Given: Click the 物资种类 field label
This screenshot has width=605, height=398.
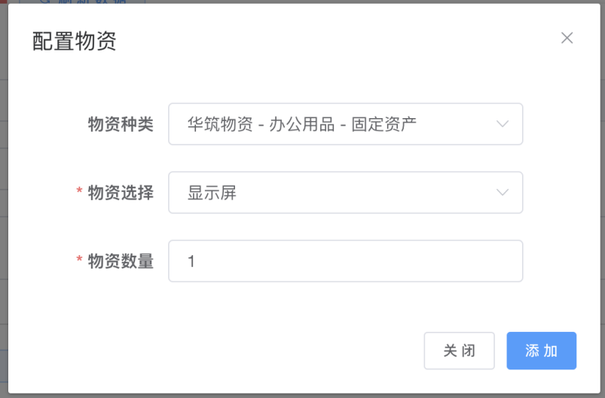Looking at the screenshot, I should [121, 124].
